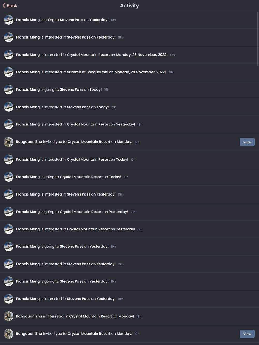Select Francis Meng going to Crystal Mountain Yesterday
This screenshot has height=345, width=259.
pos(129,212)
